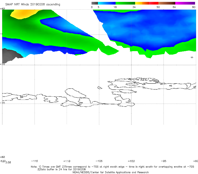198x174 pixels.
Task: Click the longitude label '-110'
Action: 67,161
